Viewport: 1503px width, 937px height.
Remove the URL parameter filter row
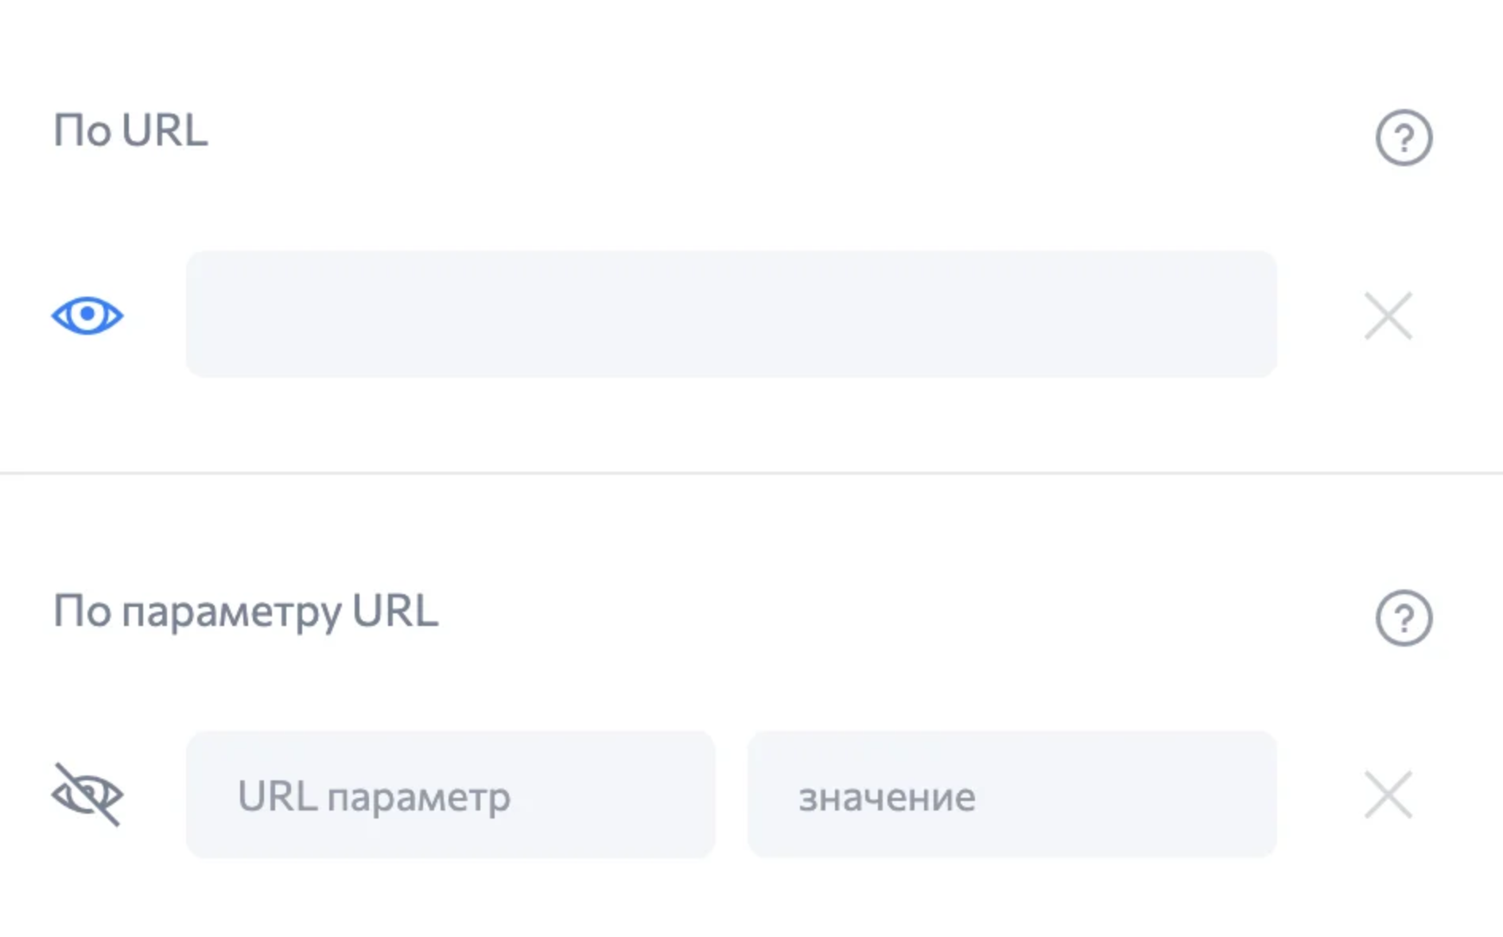pyautogui.click(x=1388, y=795)
